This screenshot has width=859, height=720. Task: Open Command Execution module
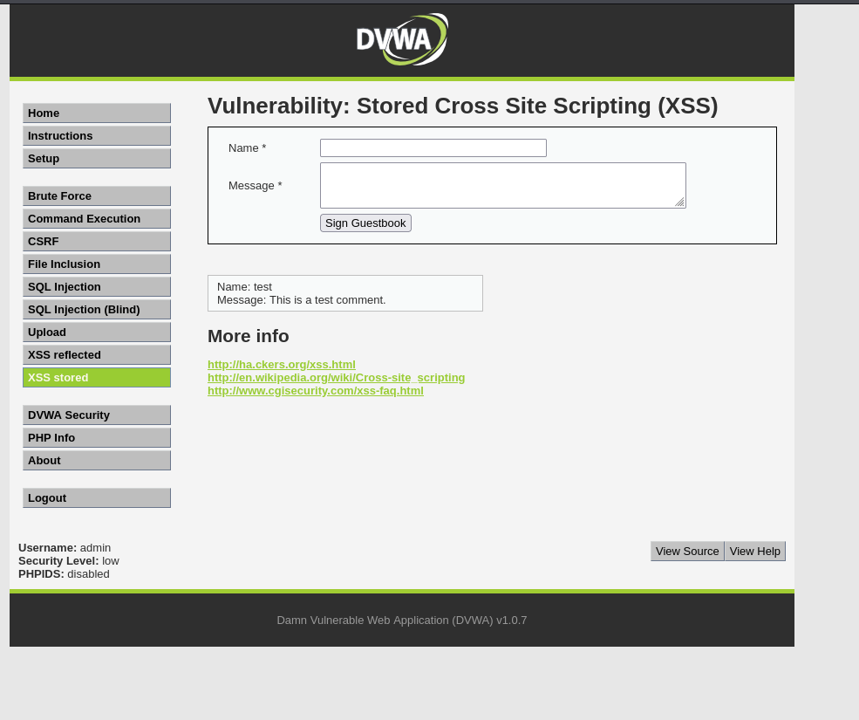(x=97, y=219)
